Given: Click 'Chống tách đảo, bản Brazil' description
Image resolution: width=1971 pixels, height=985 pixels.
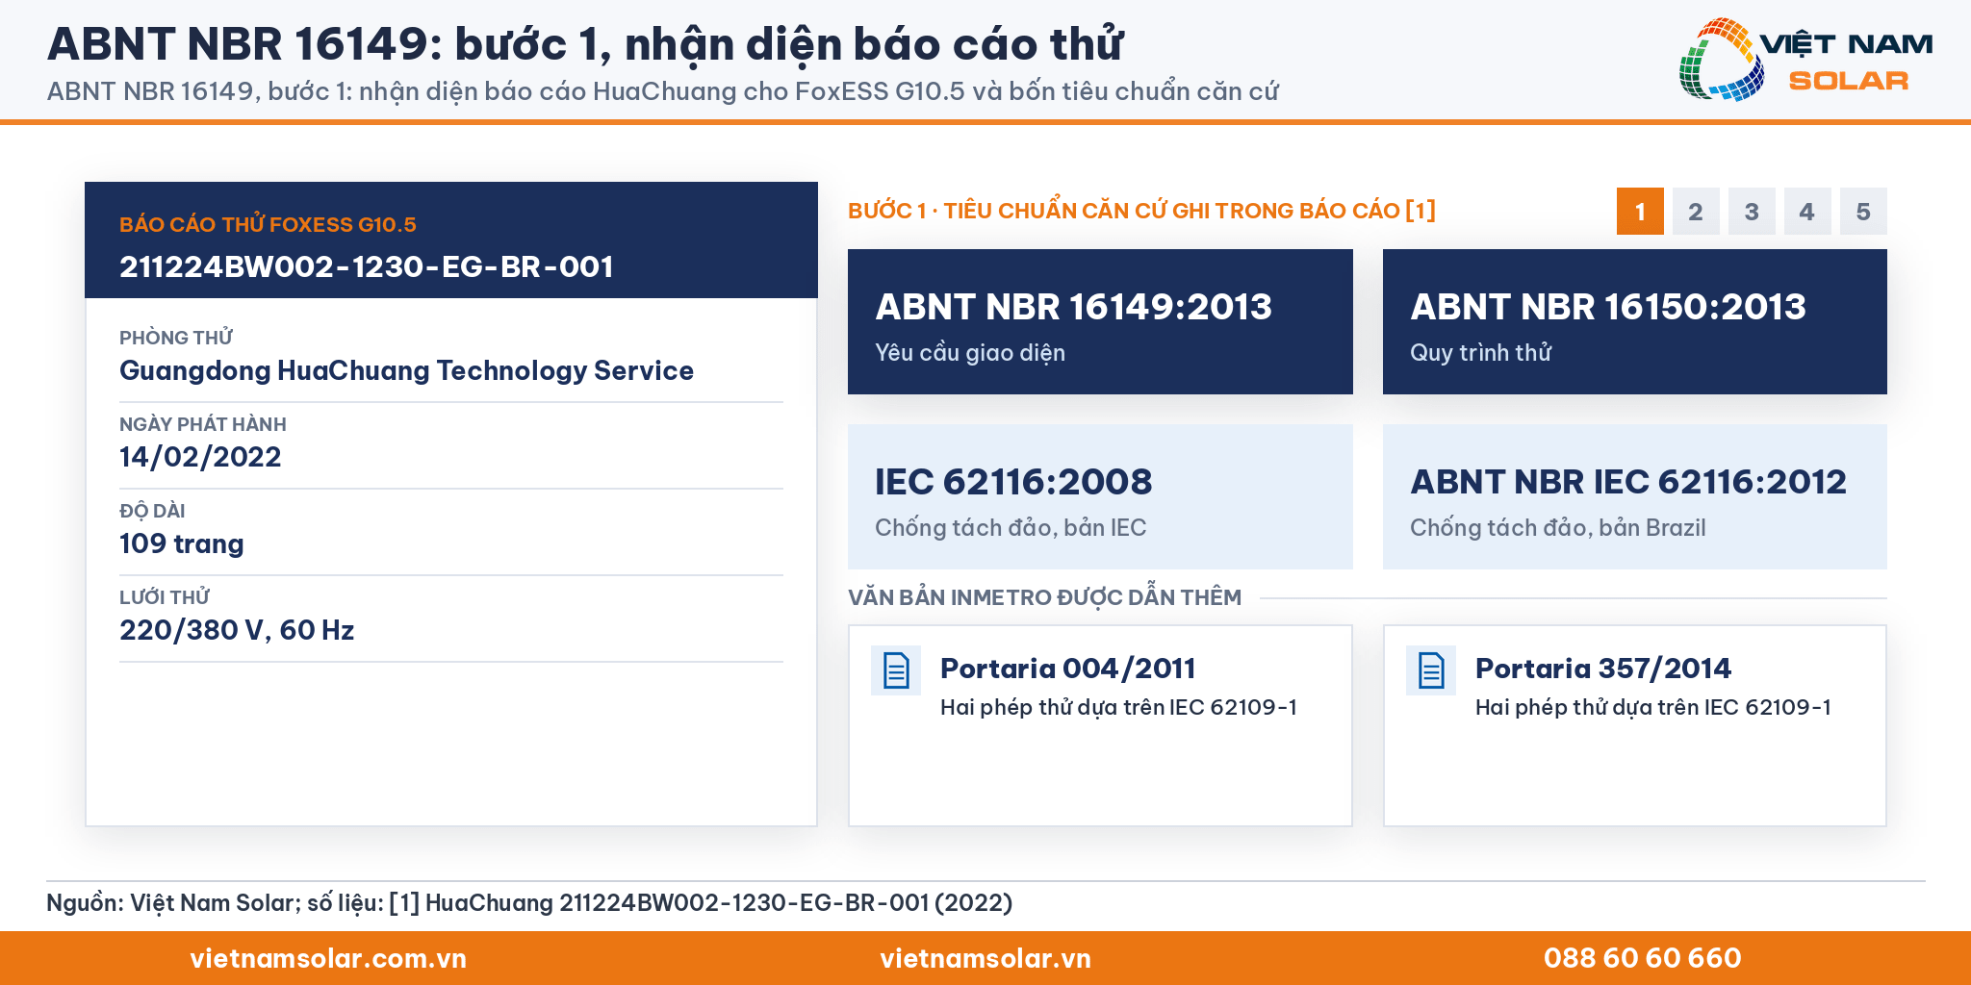Looking at the screenshot, I should pyautogui.click(x=1558, y=528).
